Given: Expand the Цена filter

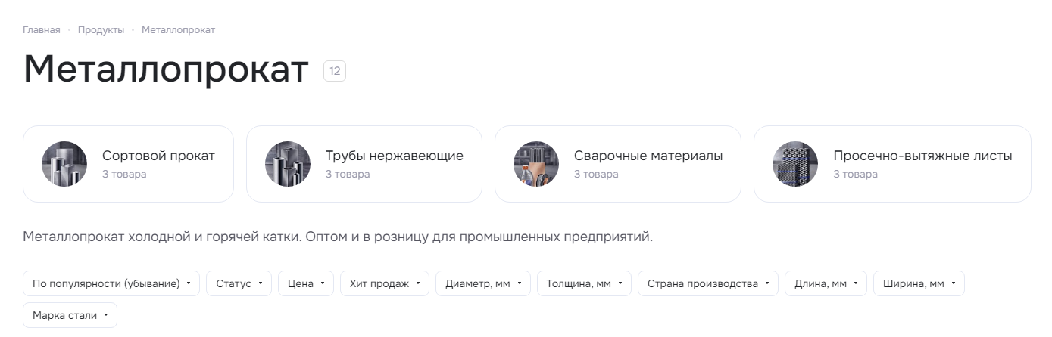Looking at the screenshot, I should pyautogui.click(x=306, y=283).
